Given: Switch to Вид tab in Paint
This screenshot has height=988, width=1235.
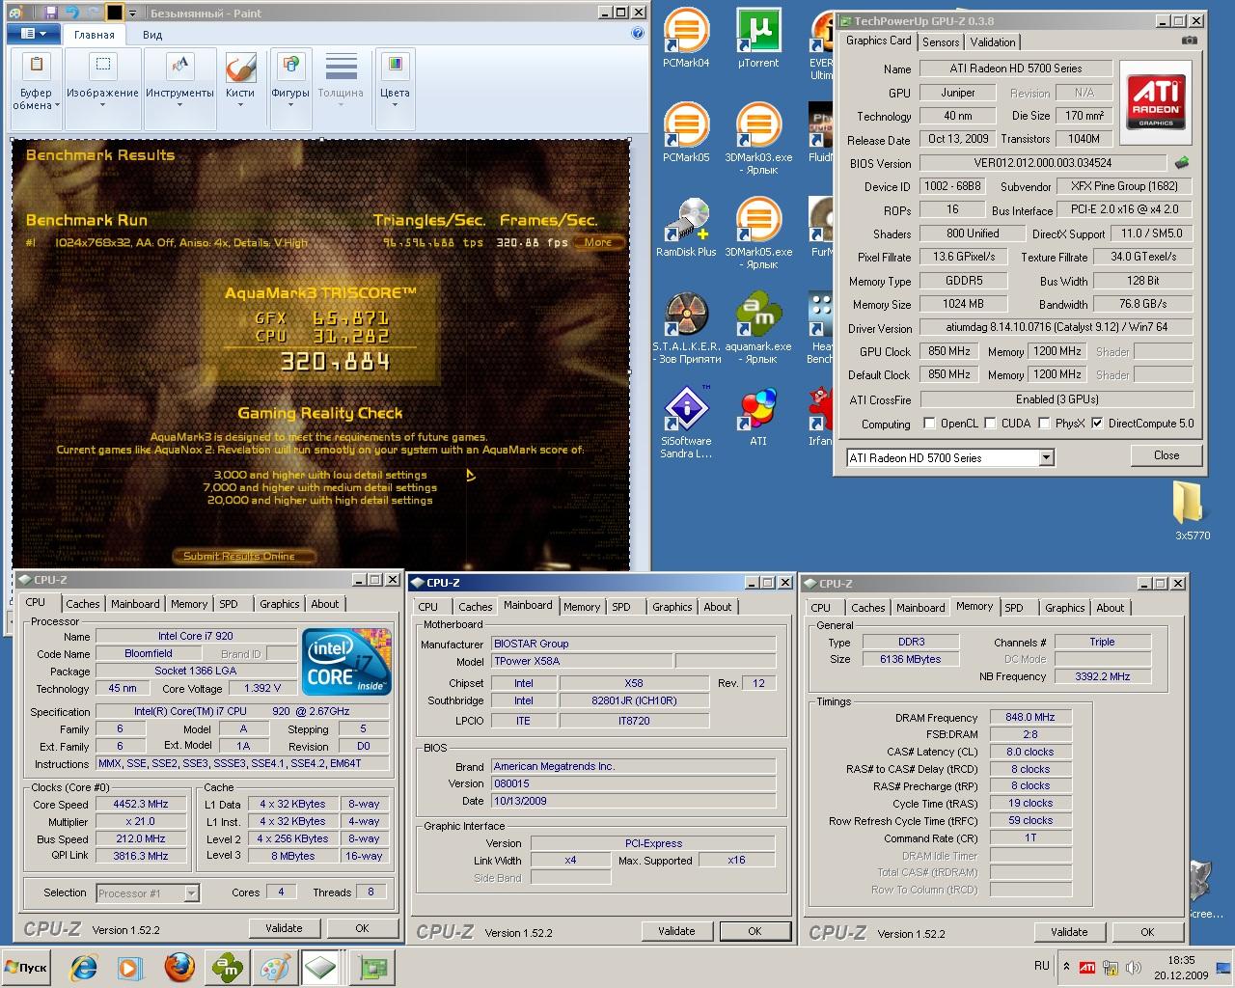Looking at the screenshot, I should tap(152, 35).
